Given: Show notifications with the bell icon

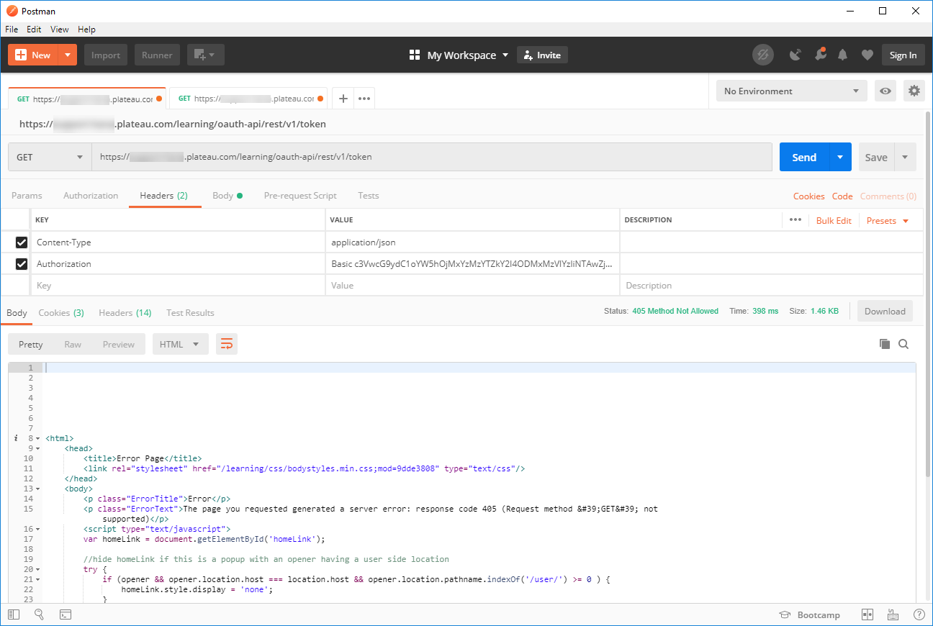Looking at the screenshot, I should pos(843,55).
